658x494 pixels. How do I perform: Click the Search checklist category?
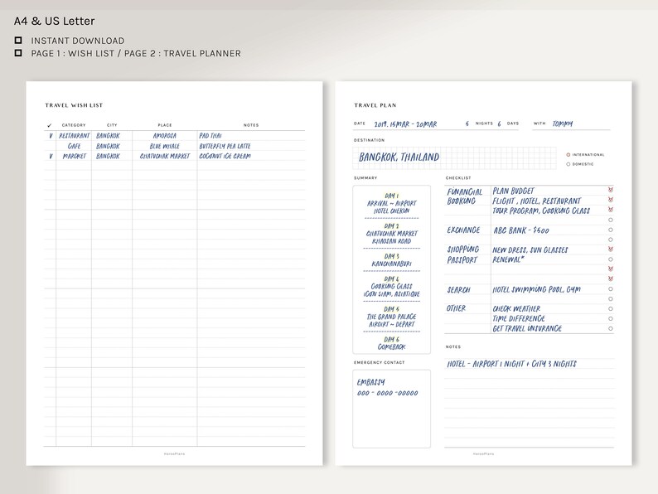458,290
